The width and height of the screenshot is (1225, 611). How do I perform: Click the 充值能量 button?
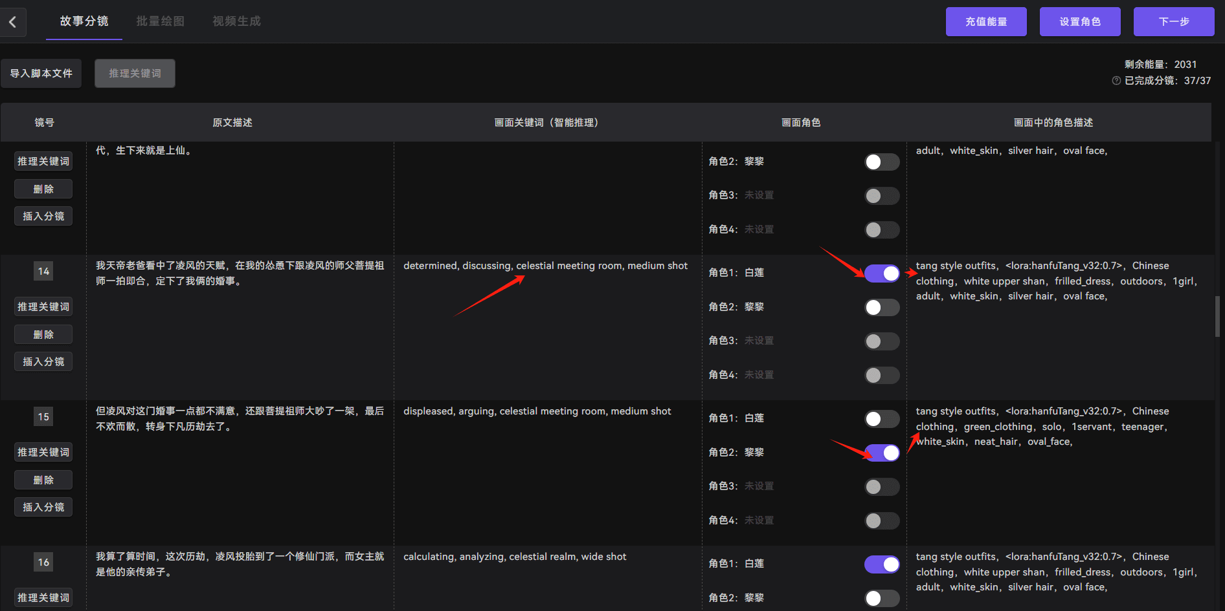point(986,21)
